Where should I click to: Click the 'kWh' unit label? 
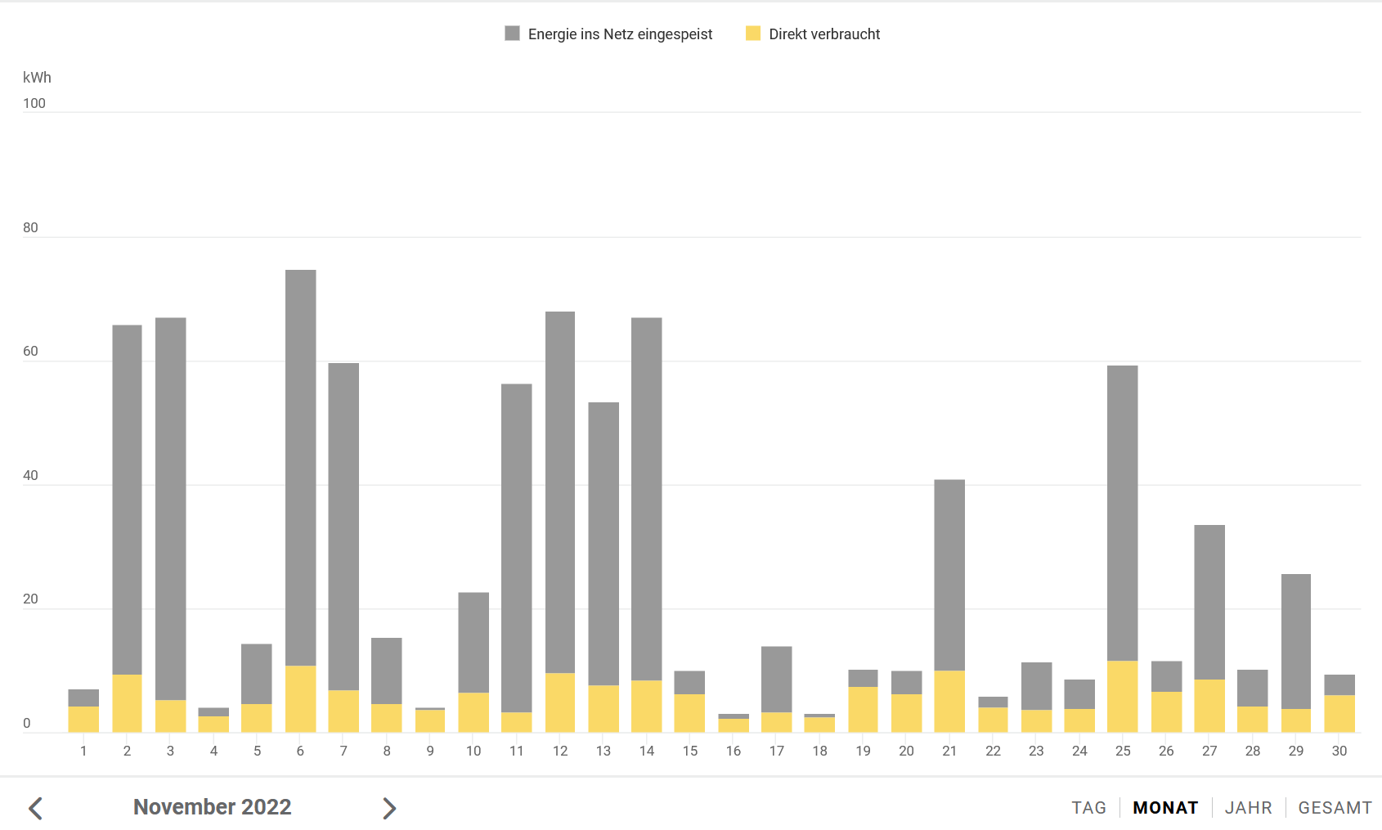[37, 77]
